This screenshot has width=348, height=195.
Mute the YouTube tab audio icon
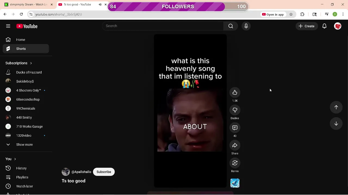coord(100,5)
